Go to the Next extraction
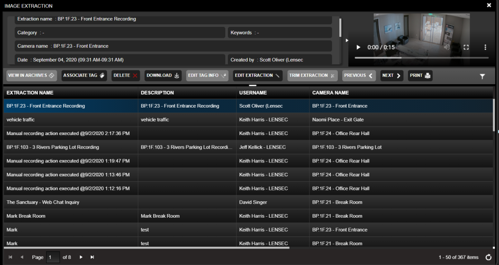The height and width of the screenshot is (265, 499). point(392,76)
